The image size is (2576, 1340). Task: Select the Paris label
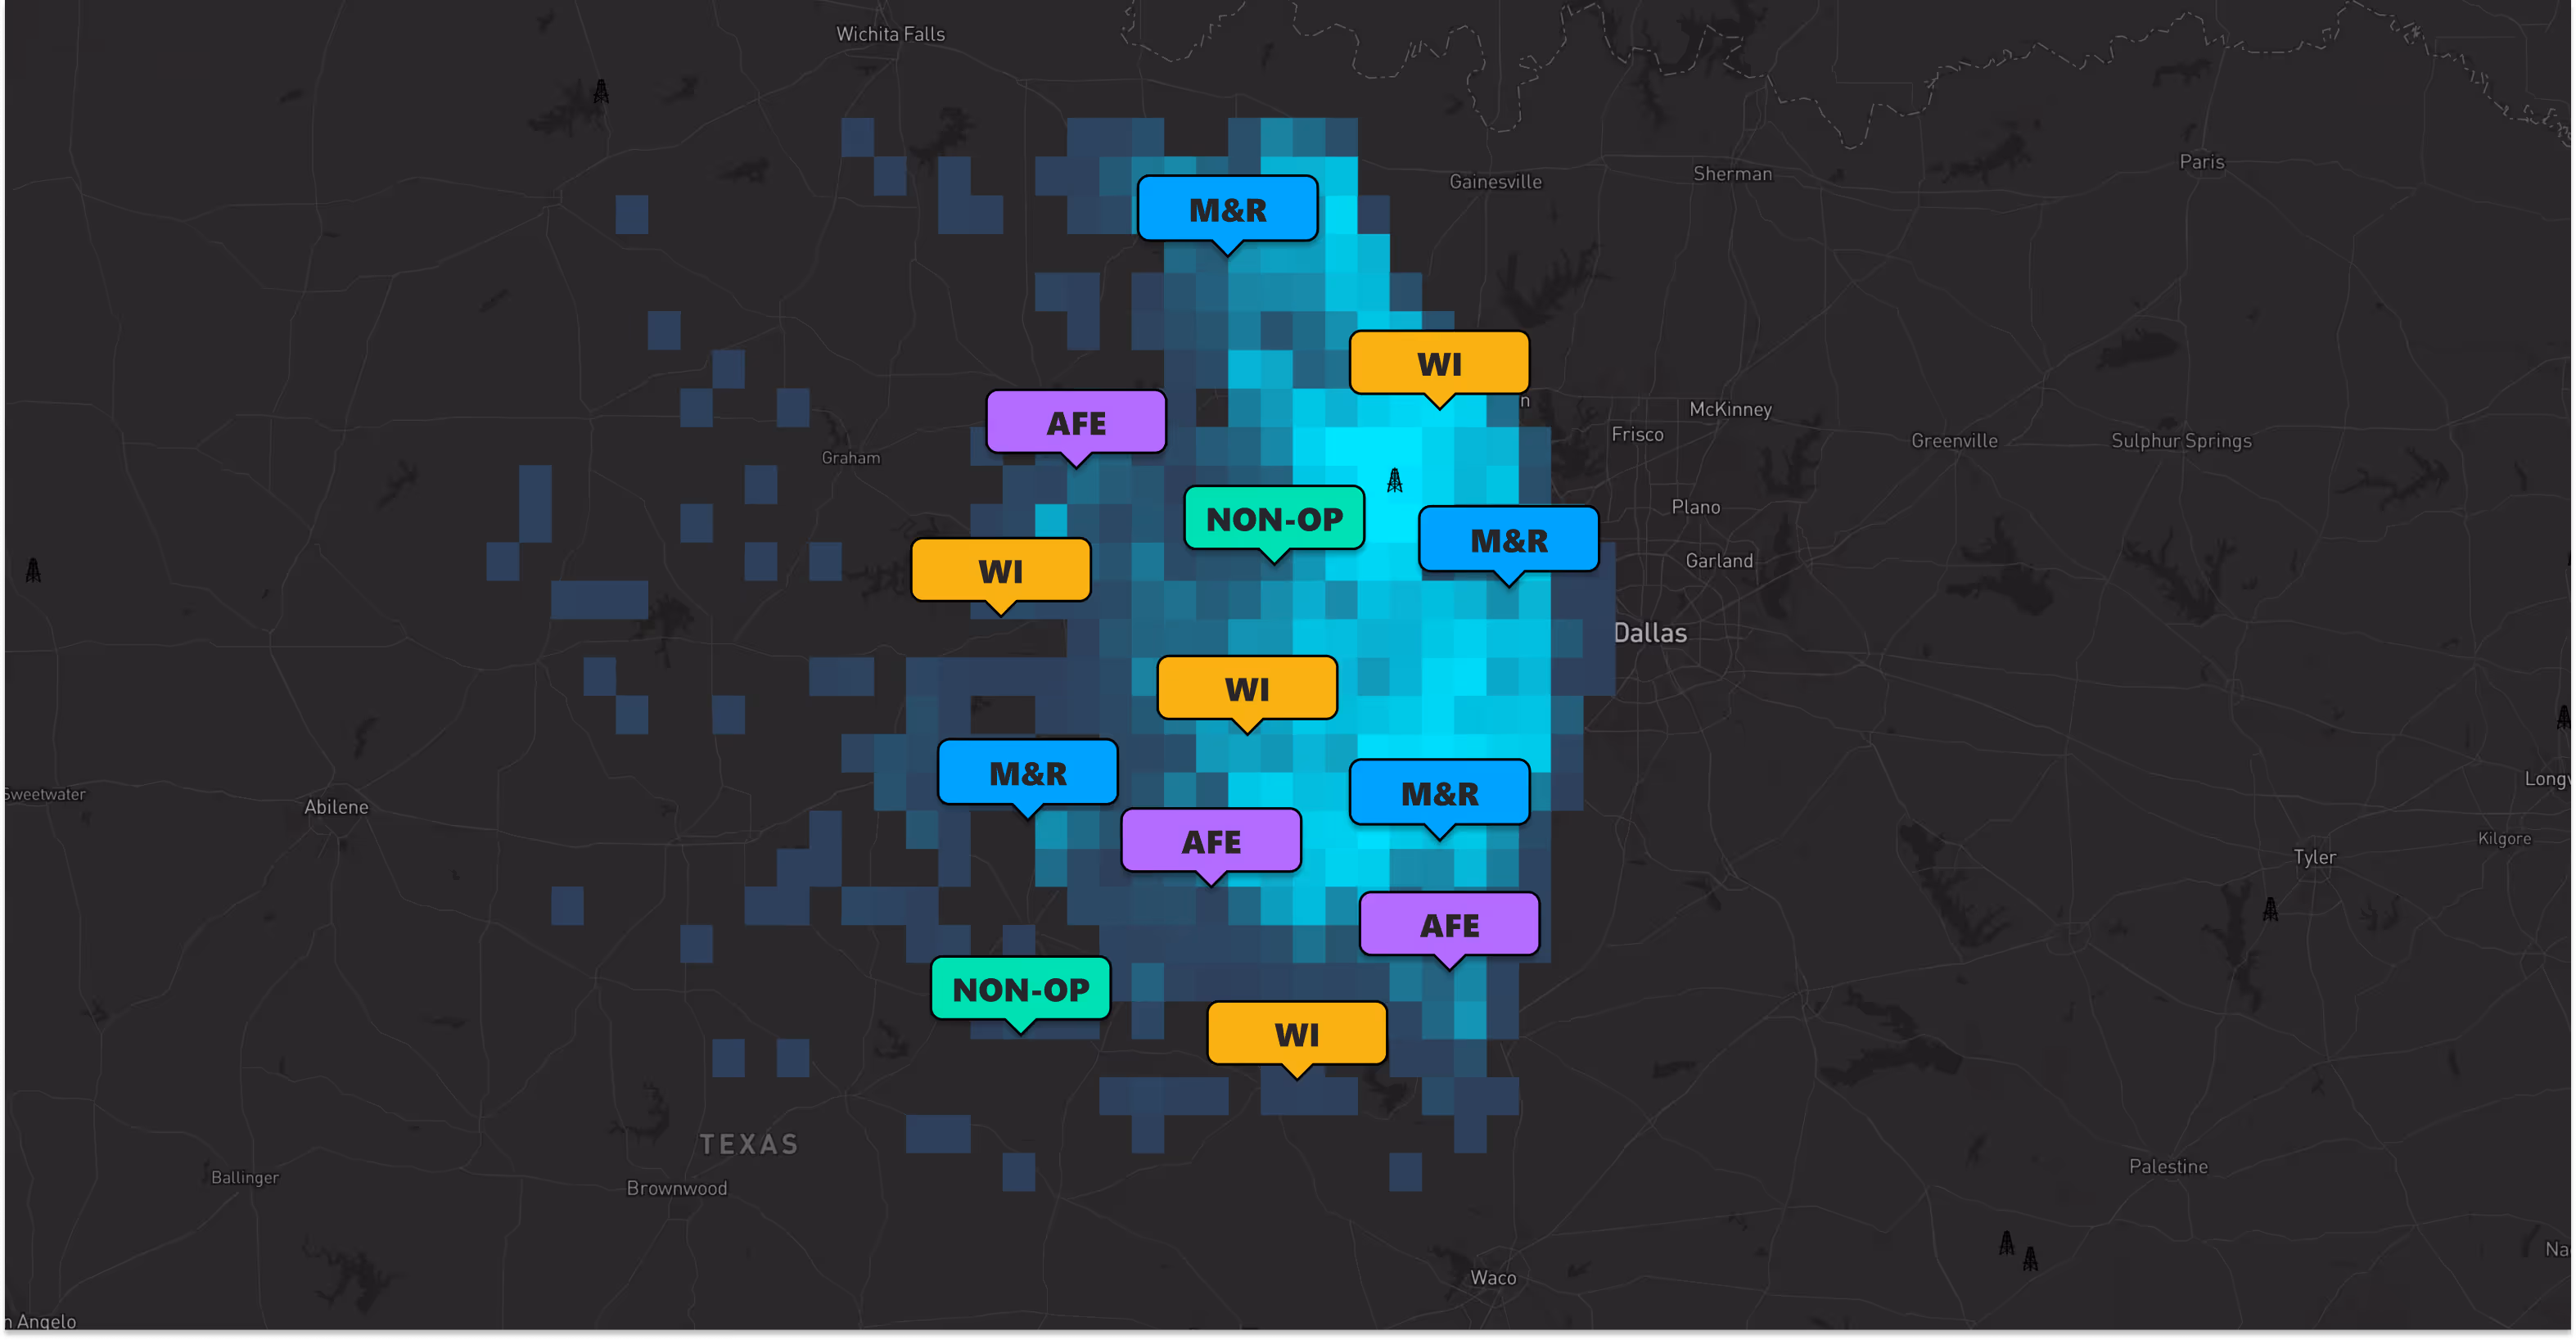click(2201, 162)
